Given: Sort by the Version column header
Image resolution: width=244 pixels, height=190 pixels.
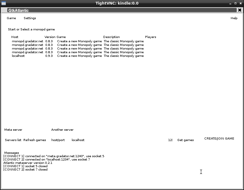Looking at the screenshot, I should [50, 37].
